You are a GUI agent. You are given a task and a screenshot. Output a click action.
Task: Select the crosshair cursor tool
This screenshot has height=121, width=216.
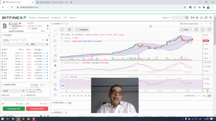(55, 30)
